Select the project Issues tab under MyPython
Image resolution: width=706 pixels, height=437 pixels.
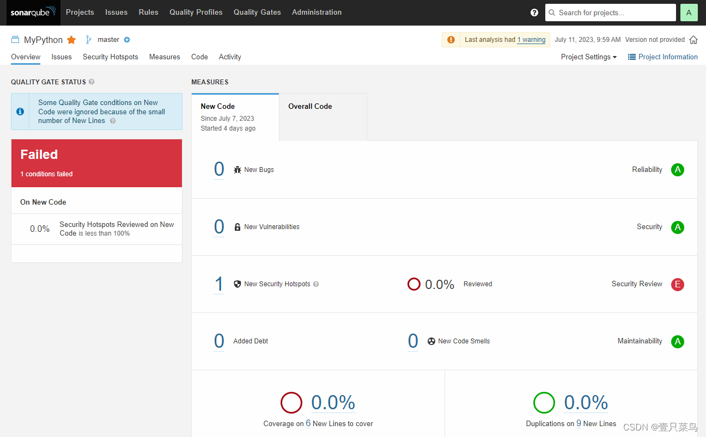(62, 57)
